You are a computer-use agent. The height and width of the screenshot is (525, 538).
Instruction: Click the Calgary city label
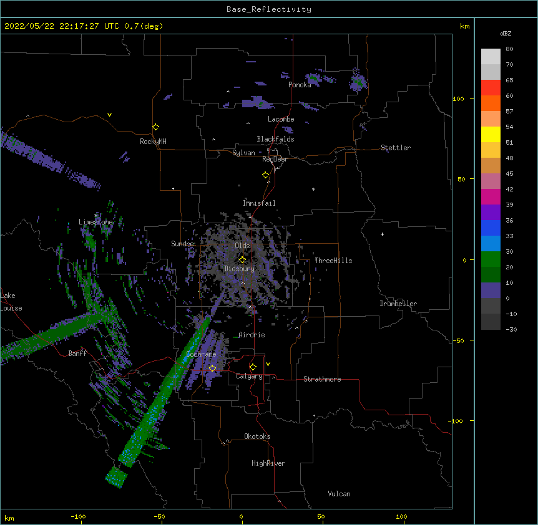[249, 376]
